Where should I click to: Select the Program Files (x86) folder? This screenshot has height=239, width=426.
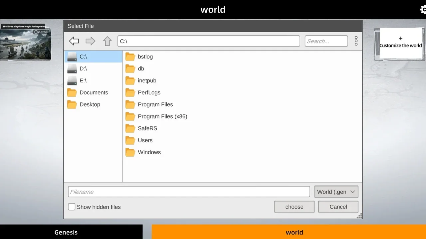pyautogui.click(x=162, y=117)
